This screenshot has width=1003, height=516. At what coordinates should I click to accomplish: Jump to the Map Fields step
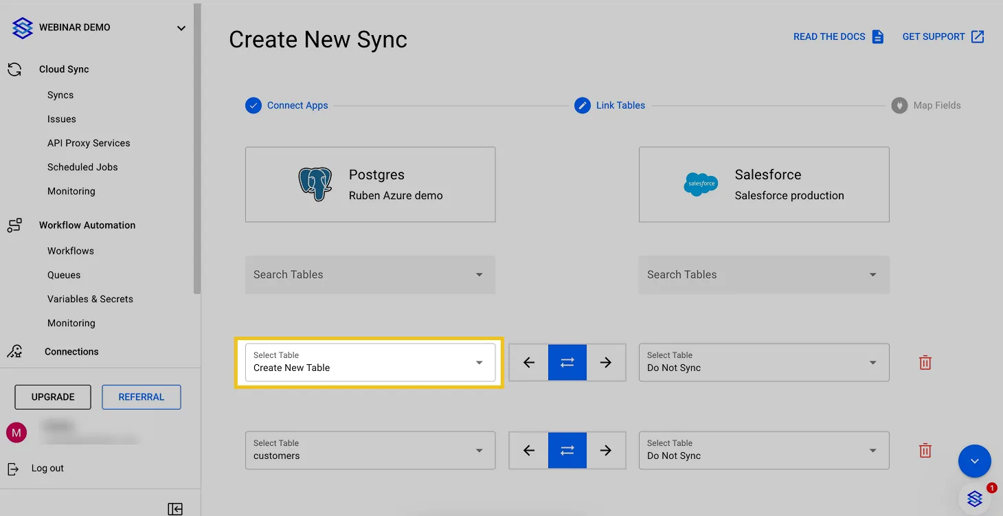click(x=926, y=106)
